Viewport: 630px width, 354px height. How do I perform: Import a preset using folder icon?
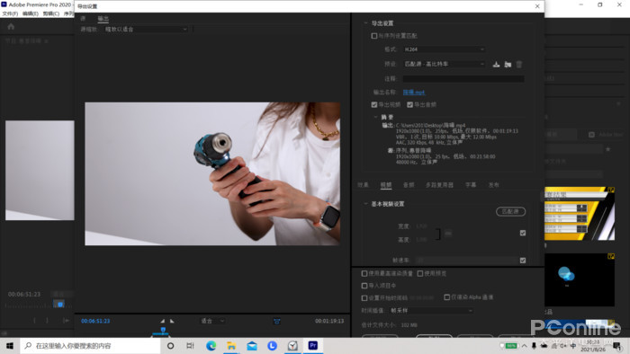(508, 64)
